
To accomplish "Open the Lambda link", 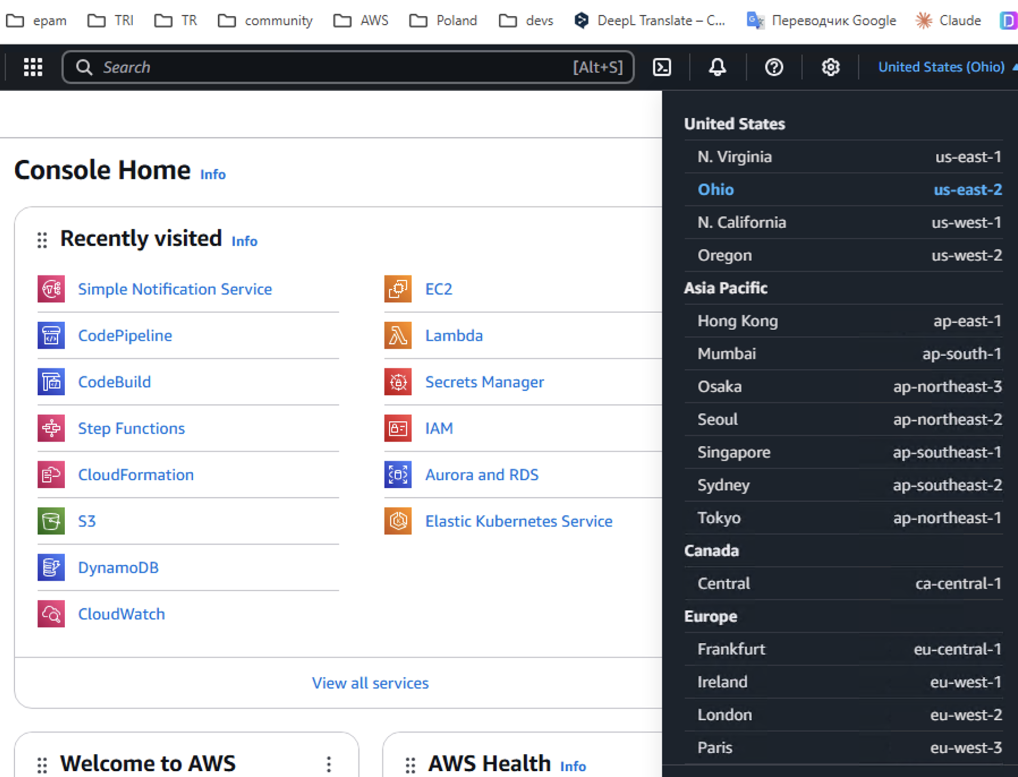I will [x=454, y=335].
